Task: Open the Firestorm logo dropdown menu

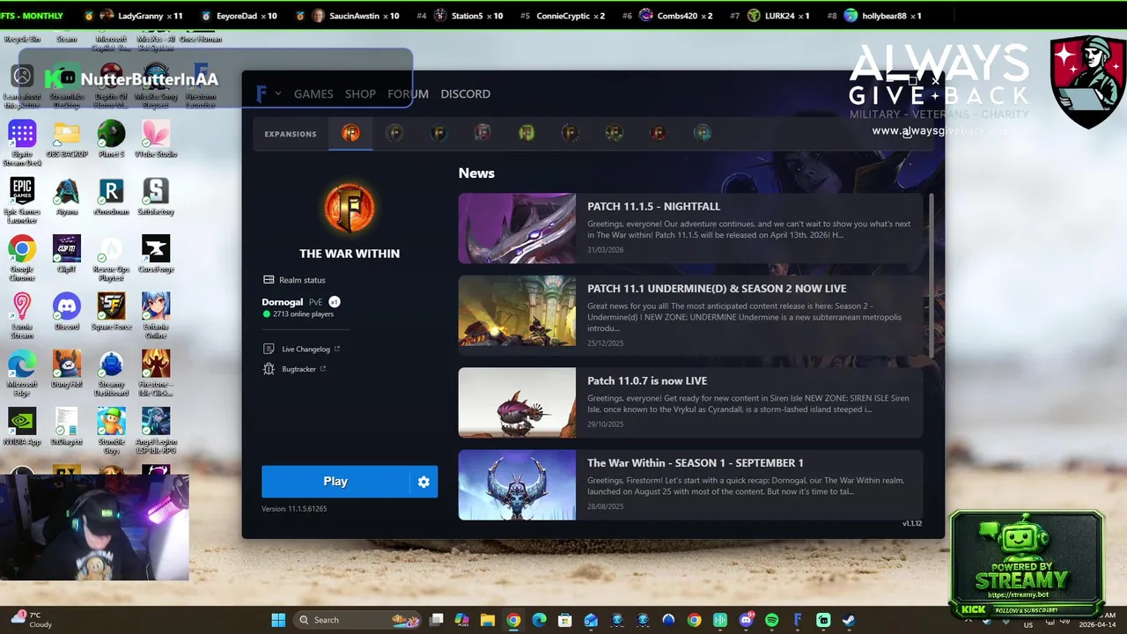Action: coord(268,93)
